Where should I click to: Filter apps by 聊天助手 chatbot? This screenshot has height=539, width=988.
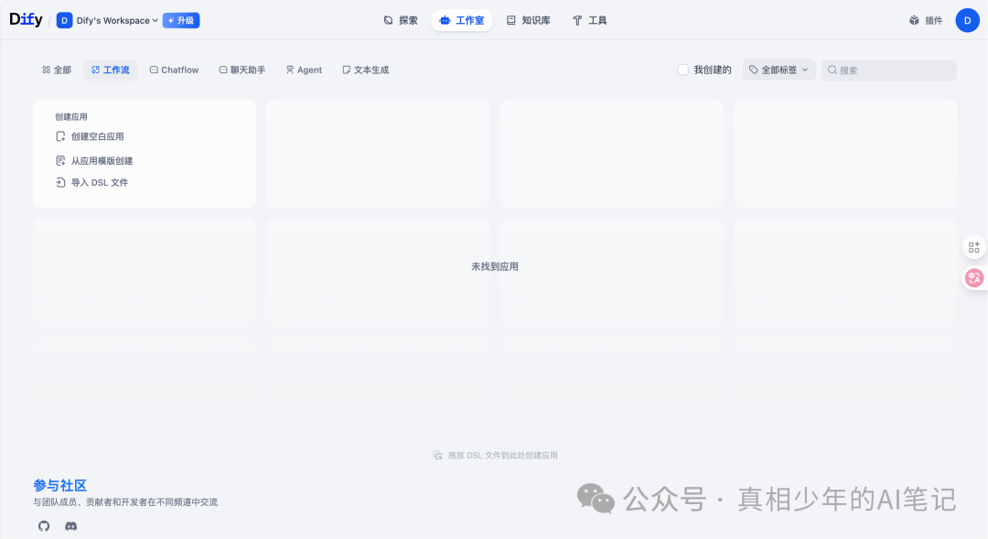click(x=242, y=70)
